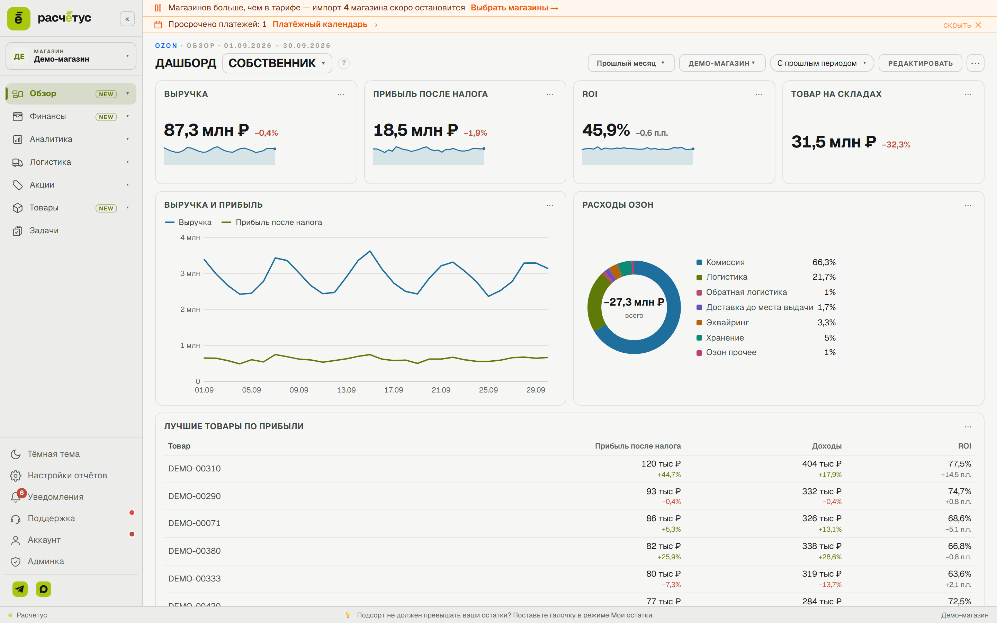Open the С прошлым периодом comparison dropdown
The width and height of the screenshot is (997, 623).
click(821, 63)
